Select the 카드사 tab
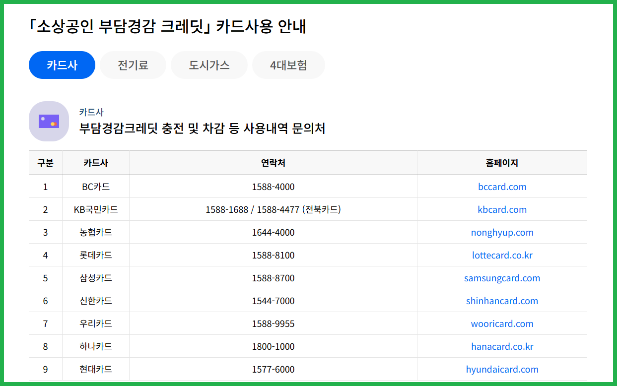 [x=62, y=65]
